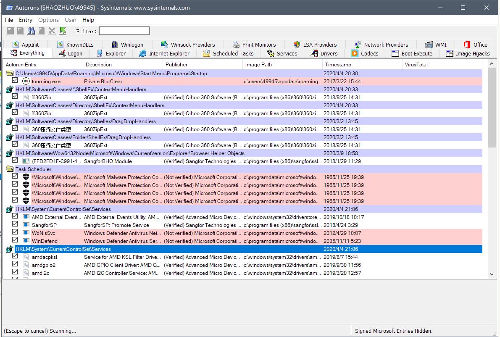Open the File menu
This screenshot has width=500, height=337.
click(x=9, y=20)
